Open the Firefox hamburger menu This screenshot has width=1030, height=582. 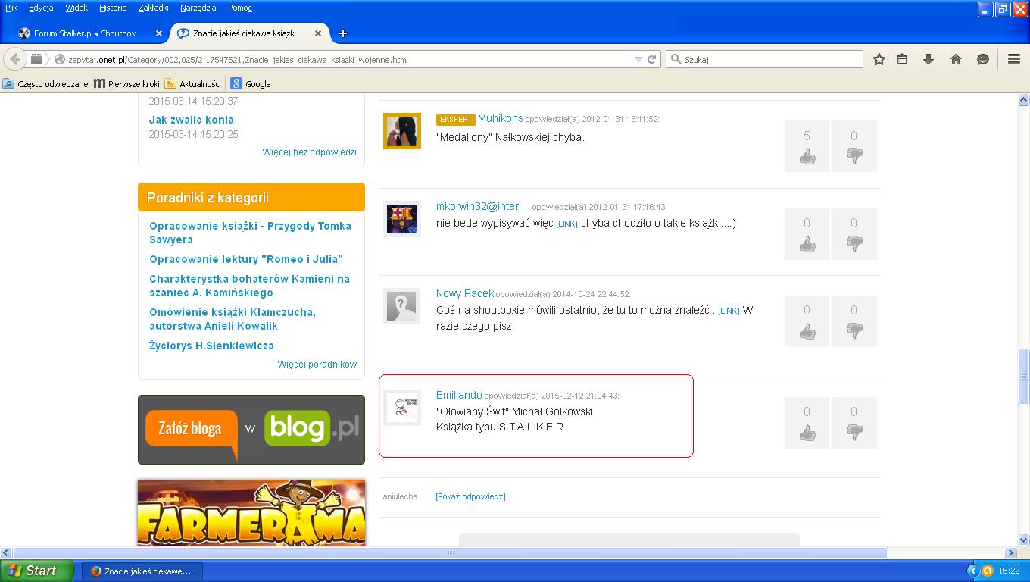(x=1013, y=59)
